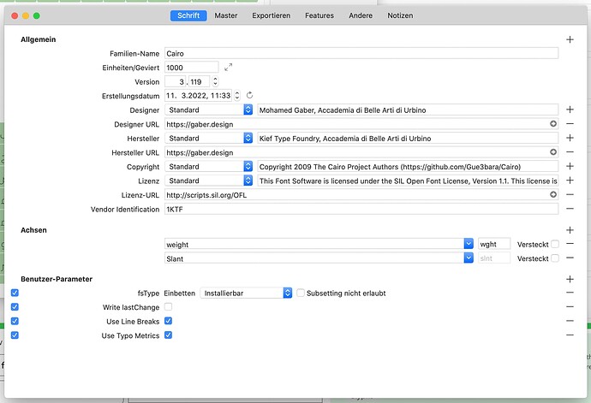Click the Copyright text field
The width and height of the screenshot is (591, 403).
(x=408, y=166)
